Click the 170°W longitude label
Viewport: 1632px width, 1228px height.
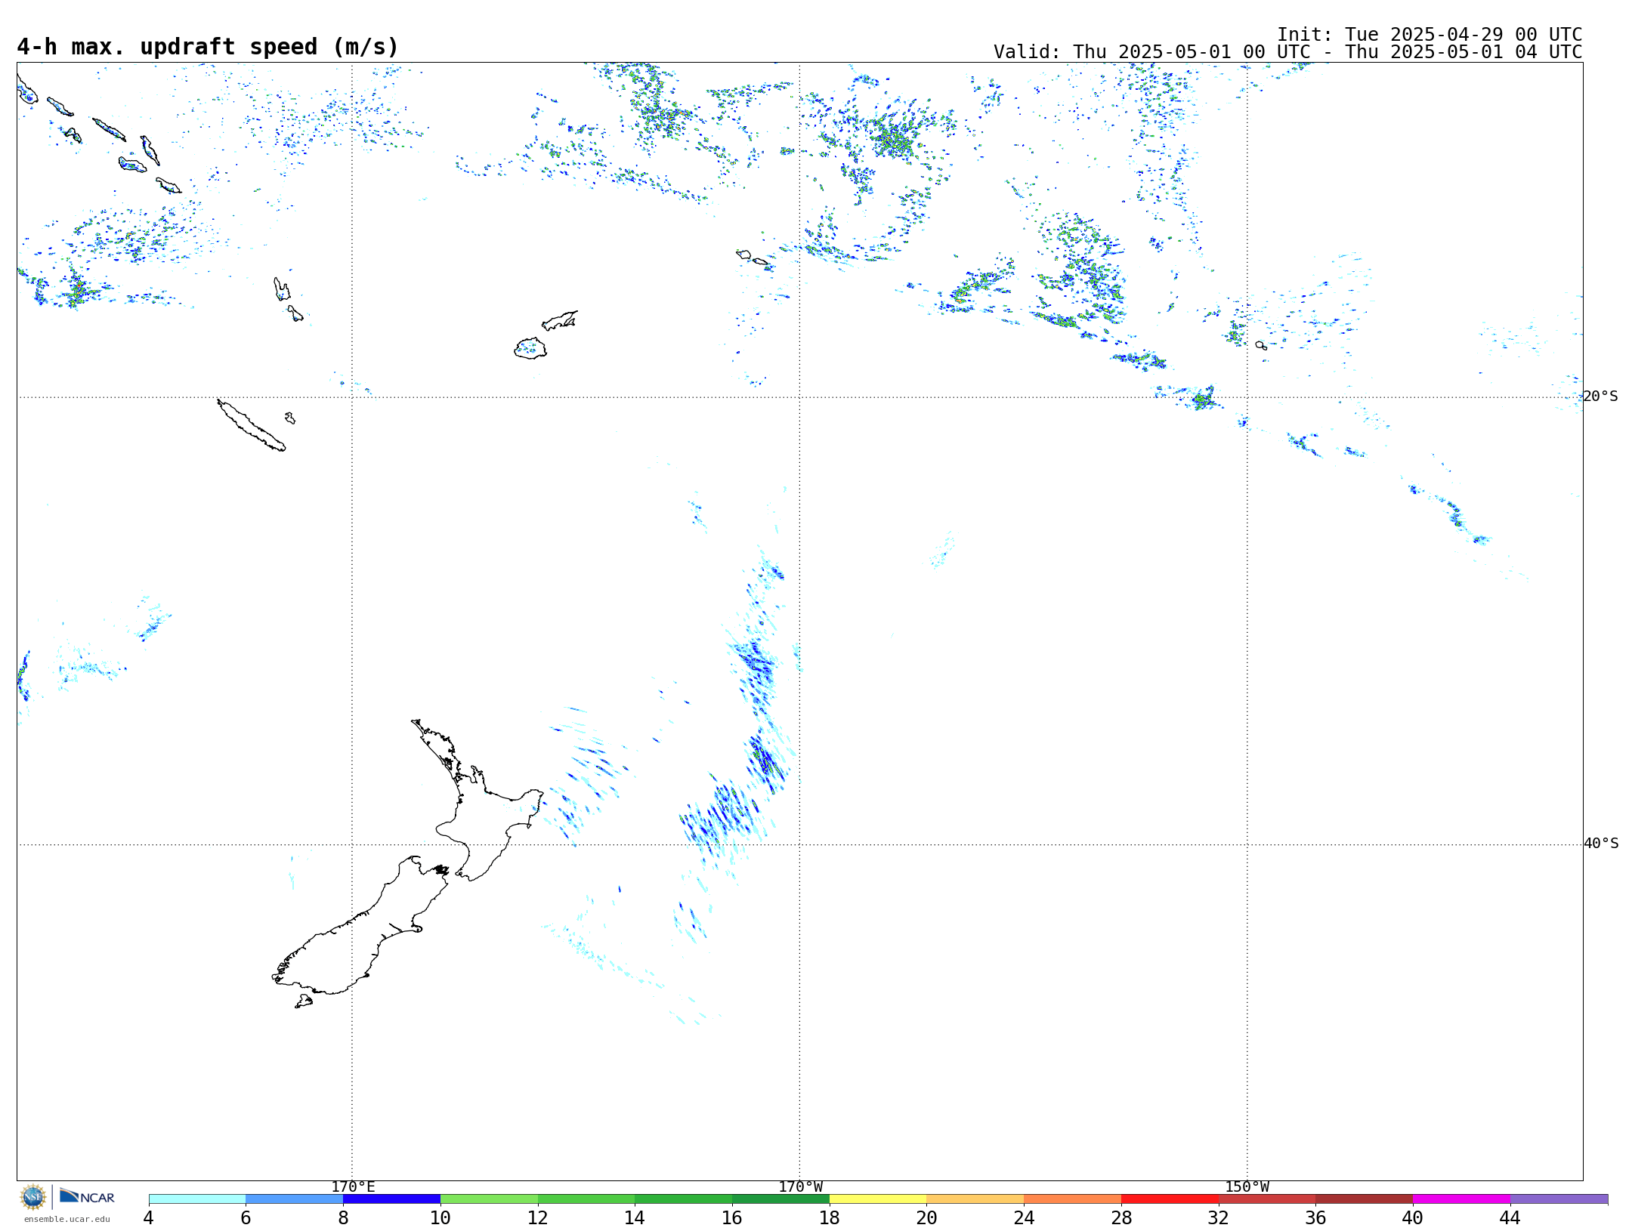tap(800, 1187)
